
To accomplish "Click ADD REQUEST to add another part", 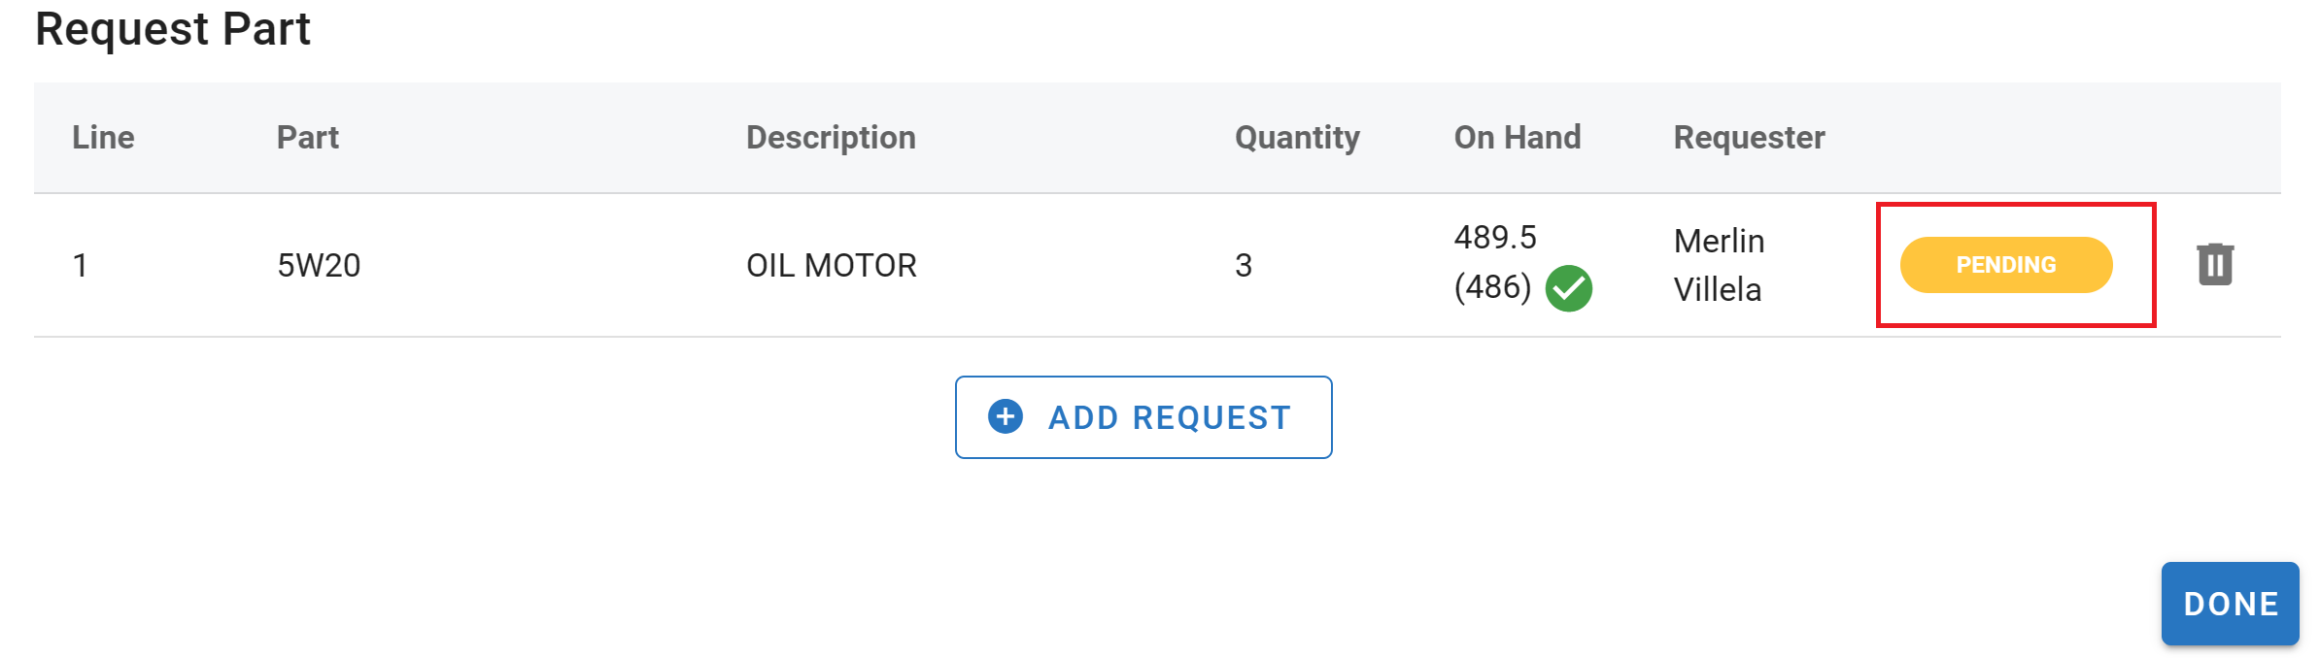I will coord(1144,417).
